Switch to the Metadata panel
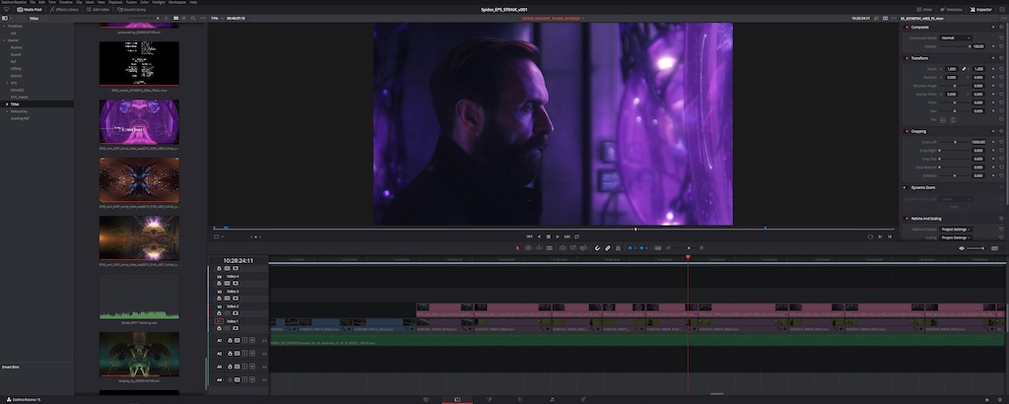1009x404 pixels. (951, 10)
